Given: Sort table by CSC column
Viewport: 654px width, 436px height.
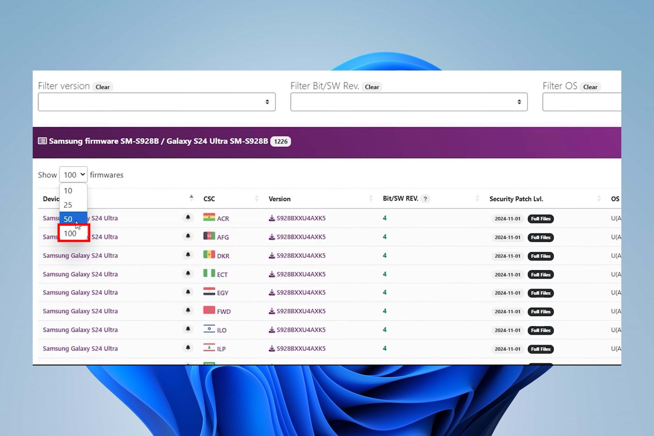Looking at the screenshot, I should click(256, 199).
